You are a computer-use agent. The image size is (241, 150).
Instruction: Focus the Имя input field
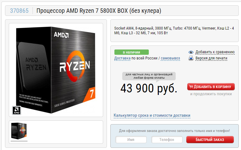(x=131, y=140)
